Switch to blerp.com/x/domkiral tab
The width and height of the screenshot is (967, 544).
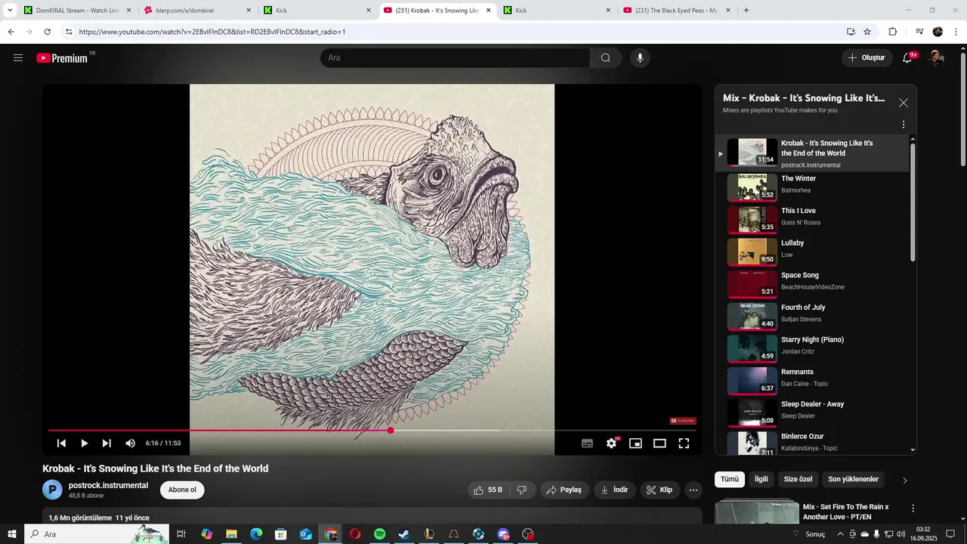tap(196, 11)
